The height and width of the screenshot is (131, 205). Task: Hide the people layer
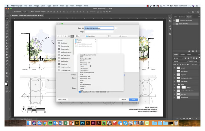coord(174,68)
